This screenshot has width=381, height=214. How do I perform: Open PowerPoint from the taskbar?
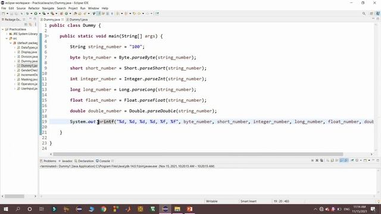point(189,209)
